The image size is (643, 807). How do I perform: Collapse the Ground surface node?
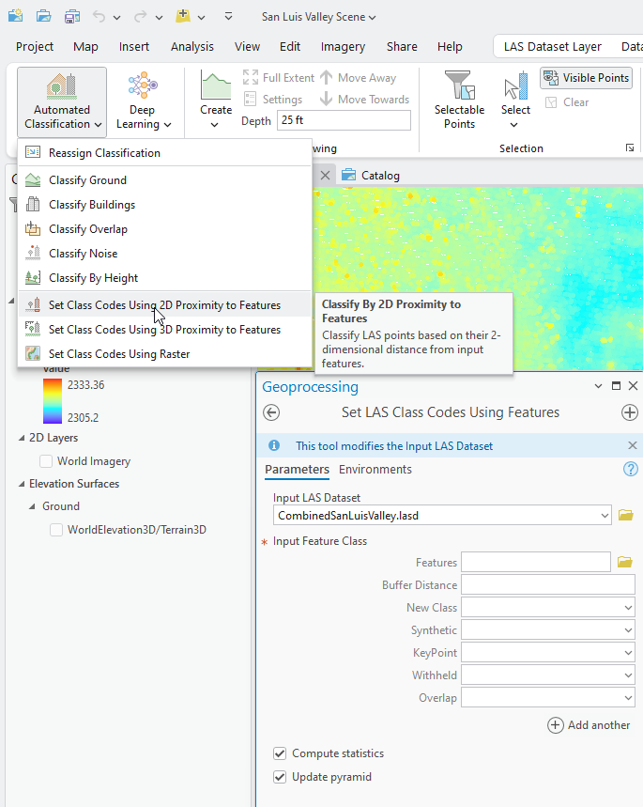32,506
